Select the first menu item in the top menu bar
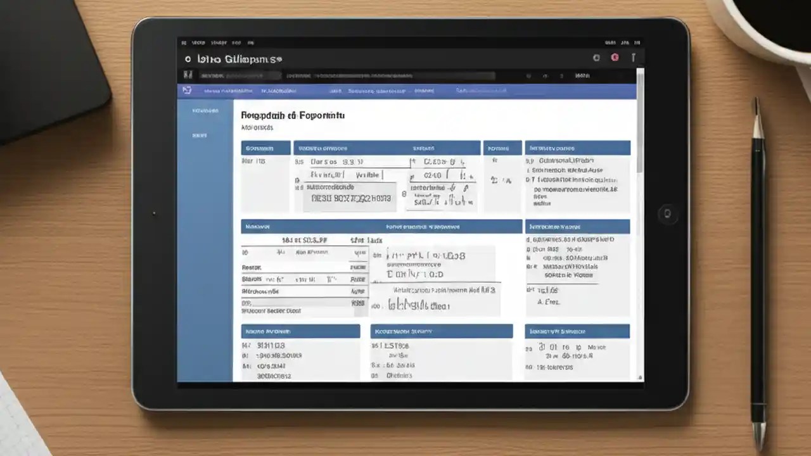This screenshot has width=811, height=456. [184, 42]
